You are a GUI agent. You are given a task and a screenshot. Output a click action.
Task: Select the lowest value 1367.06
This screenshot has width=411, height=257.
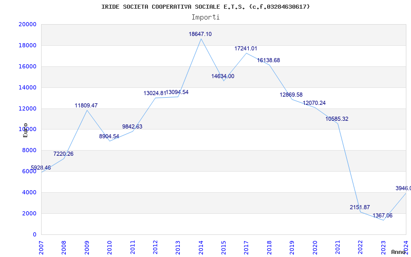383,215
